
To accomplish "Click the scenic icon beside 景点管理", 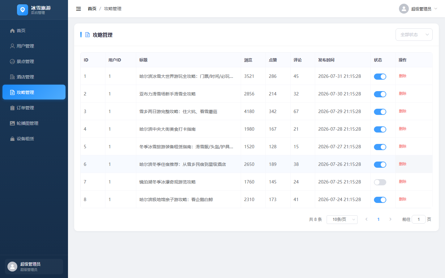I will pos(12,61).
